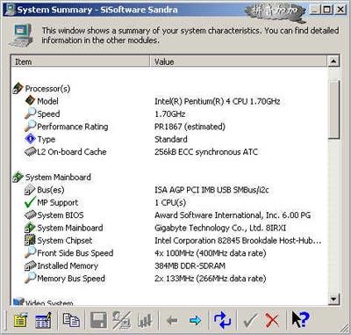
Task: Select the Memory Bus Speed label
Action: (71, 279)
